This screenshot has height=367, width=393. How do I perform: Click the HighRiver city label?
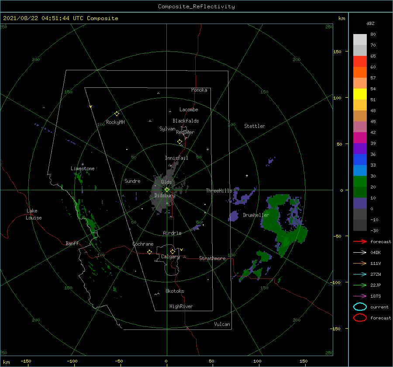[x=181, y=306]
